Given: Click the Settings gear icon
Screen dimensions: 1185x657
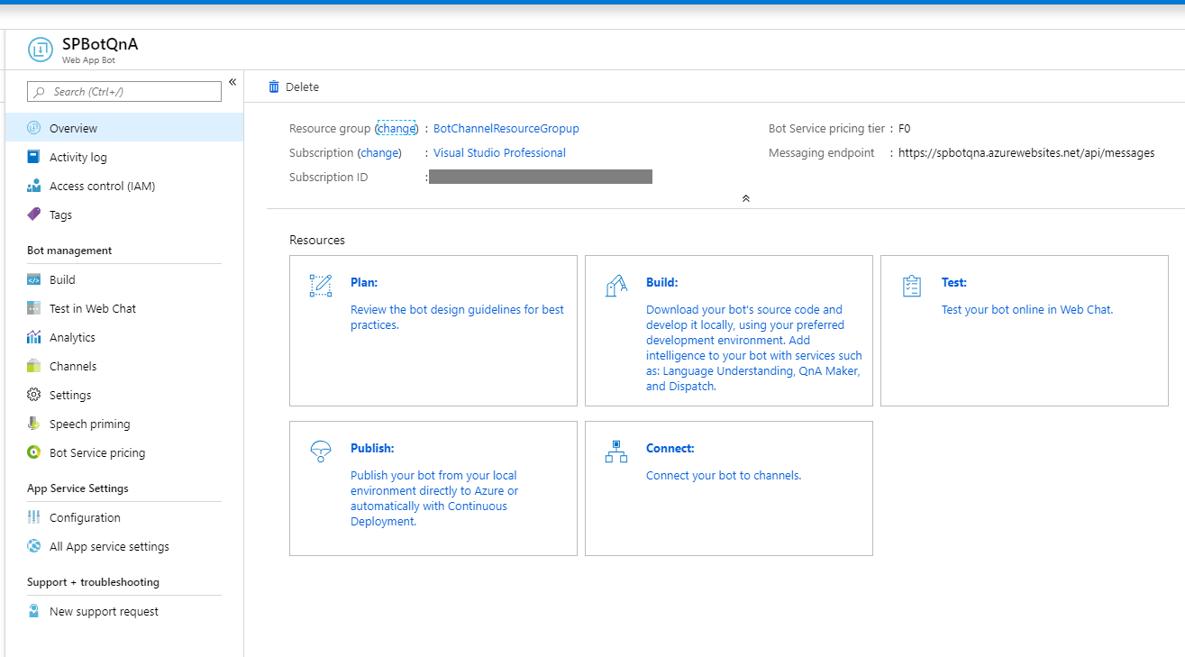Looking at the screenshot, I should tap(33, 395).
